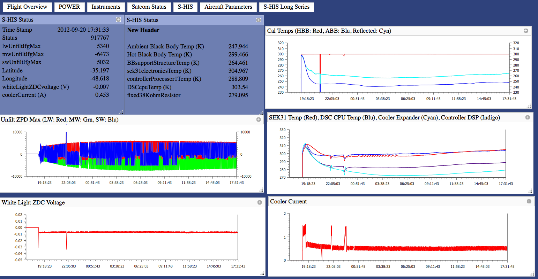Expand the Unfilt ZPD Max chart panel
Image resolution: width=538 pixels, height=279 pixels.
(x=259, y=120)
